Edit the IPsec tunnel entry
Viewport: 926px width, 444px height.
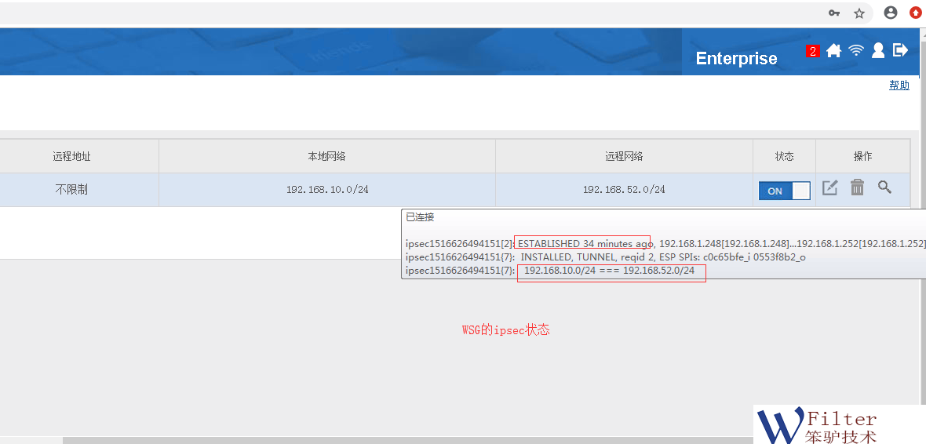829,187
